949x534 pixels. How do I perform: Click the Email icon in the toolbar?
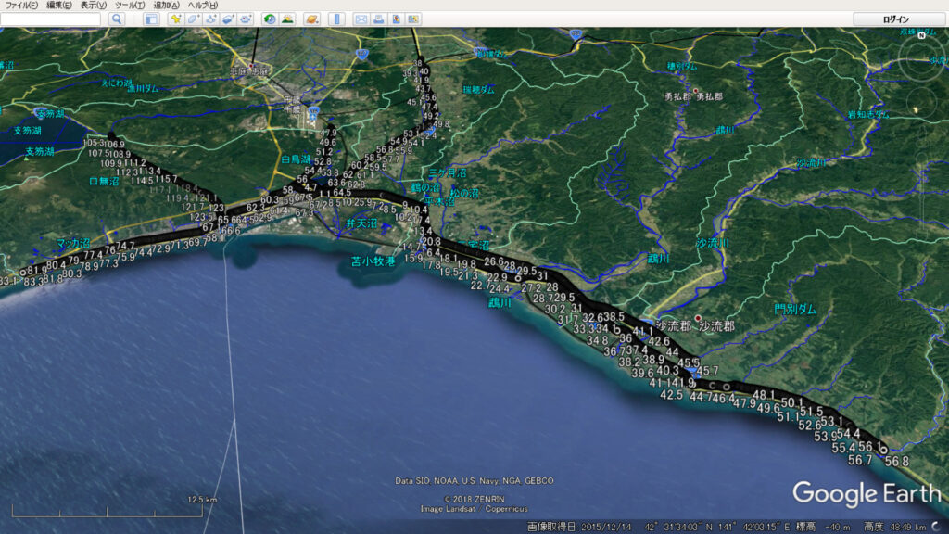tap(361, 19)
